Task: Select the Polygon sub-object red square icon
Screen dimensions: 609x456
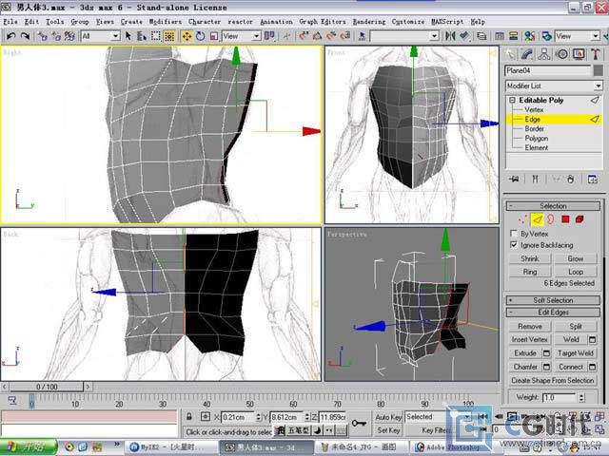Action: (x=565, y=219)
